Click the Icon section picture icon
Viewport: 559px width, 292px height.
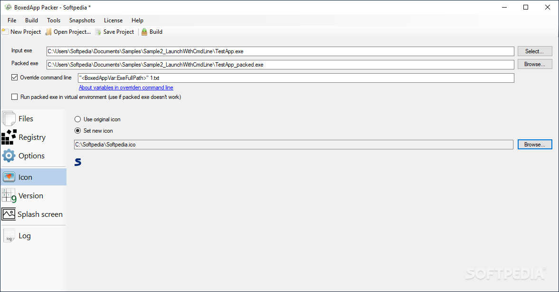coord(9,177)
